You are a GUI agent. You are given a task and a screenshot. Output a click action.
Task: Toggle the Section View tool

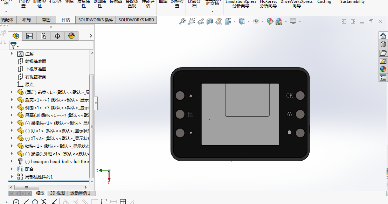click(x=210, y=21)
